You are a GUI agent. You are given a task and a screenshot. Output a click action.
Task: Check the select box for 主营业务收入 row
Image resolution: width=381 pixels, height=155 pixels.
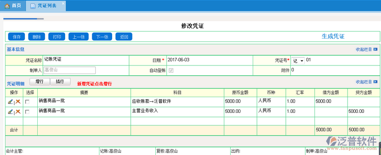(x=27, y=112)
